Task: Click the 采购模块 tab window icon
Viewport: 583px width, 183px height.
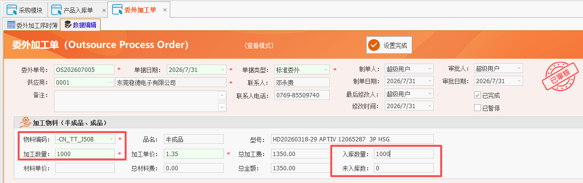Action: (x=11, y=10)
